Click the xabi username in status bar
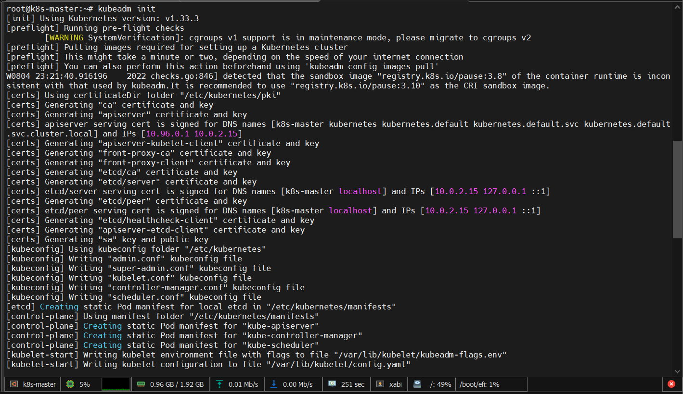Image resolution: width=683 pixels, height=394 pixels. point(396,384)
